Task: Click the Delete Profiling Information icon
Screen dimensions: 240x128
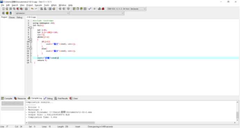Action: point(103,9)
